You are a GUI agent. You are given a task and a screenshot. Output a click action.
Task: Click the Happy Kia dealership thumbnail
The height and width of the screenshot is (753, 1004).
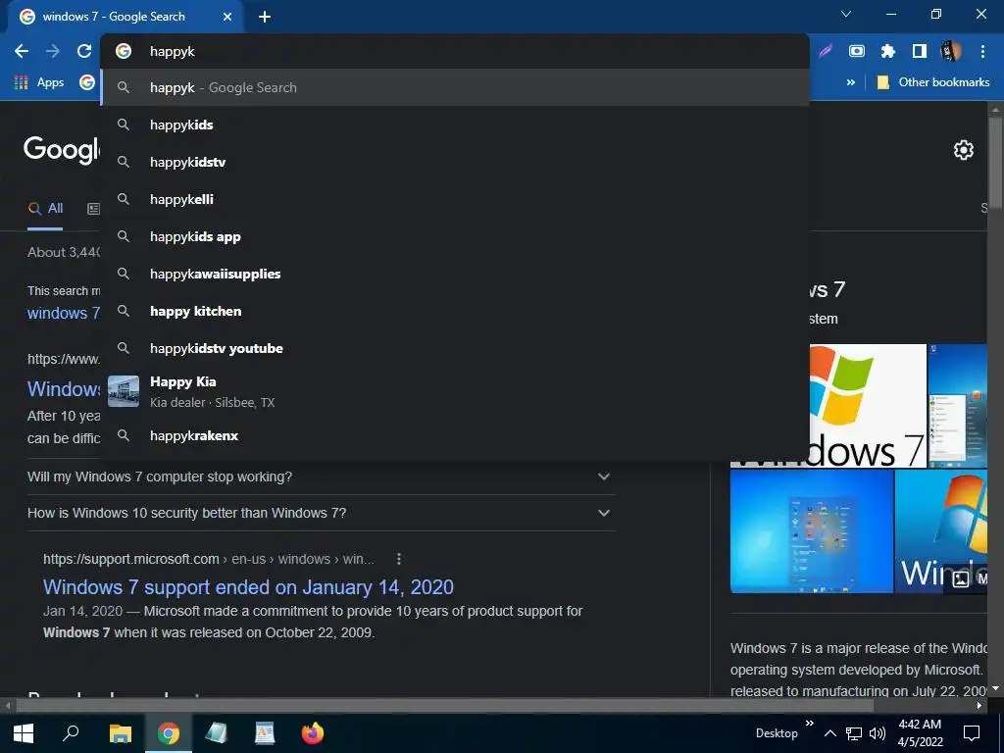pos(124,391)
